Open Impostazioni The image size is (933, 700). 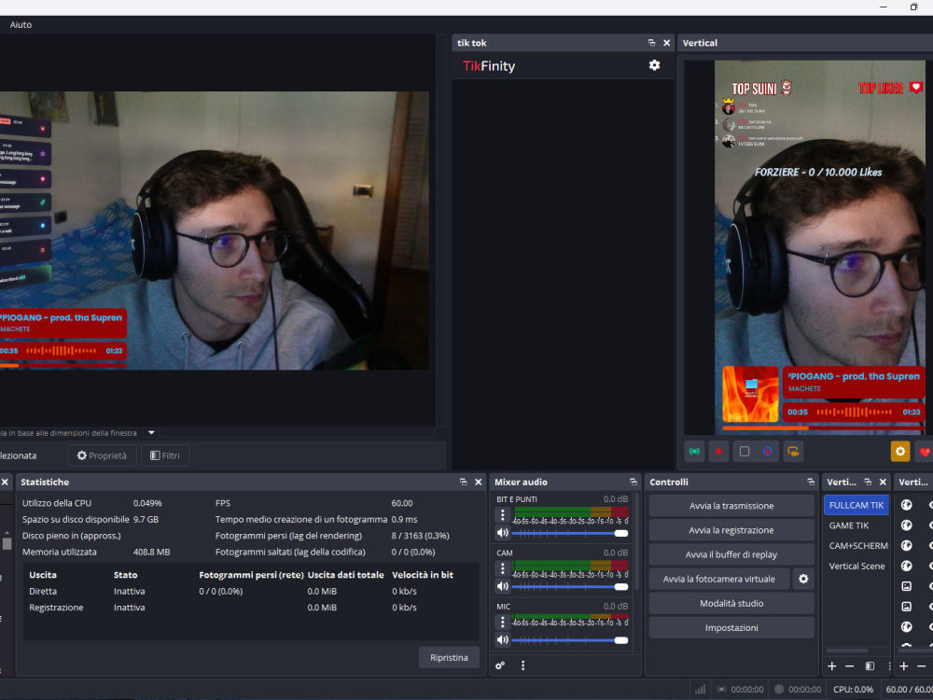tap(731, 628)
